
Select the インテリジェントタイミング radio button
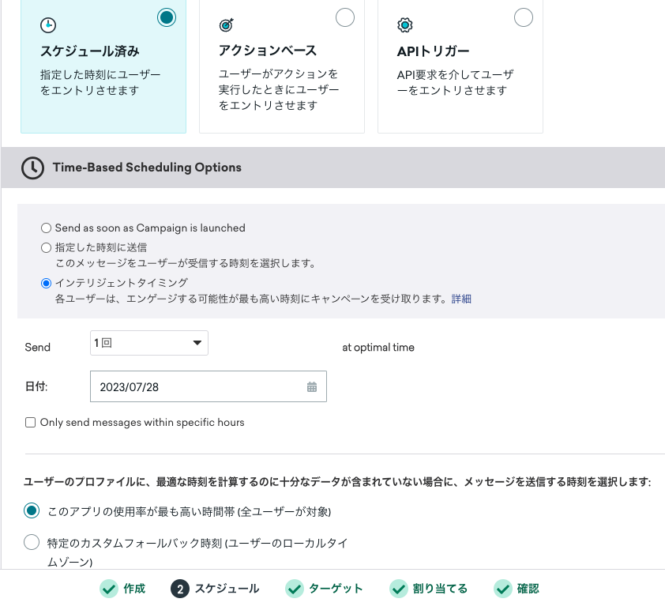(46, 283)
